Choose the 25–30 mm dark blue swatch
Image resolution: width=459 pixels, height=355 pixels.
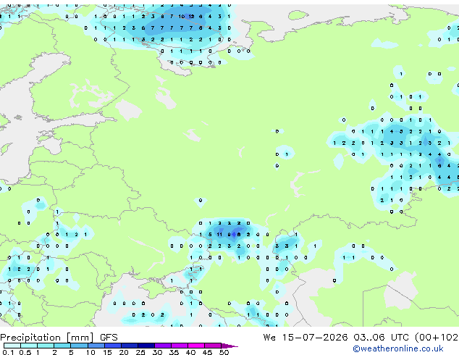click(x=146, y=346)
